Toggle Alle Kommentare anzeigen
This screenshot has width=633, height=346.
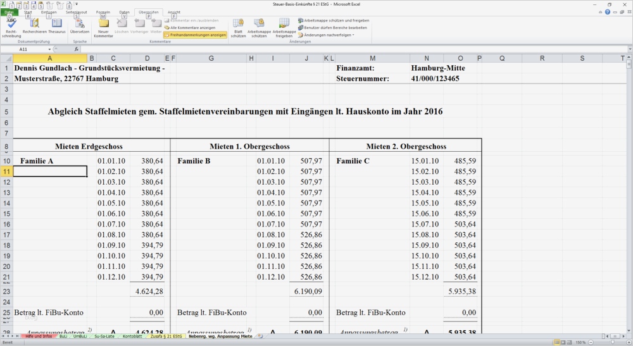coord(190,28)
